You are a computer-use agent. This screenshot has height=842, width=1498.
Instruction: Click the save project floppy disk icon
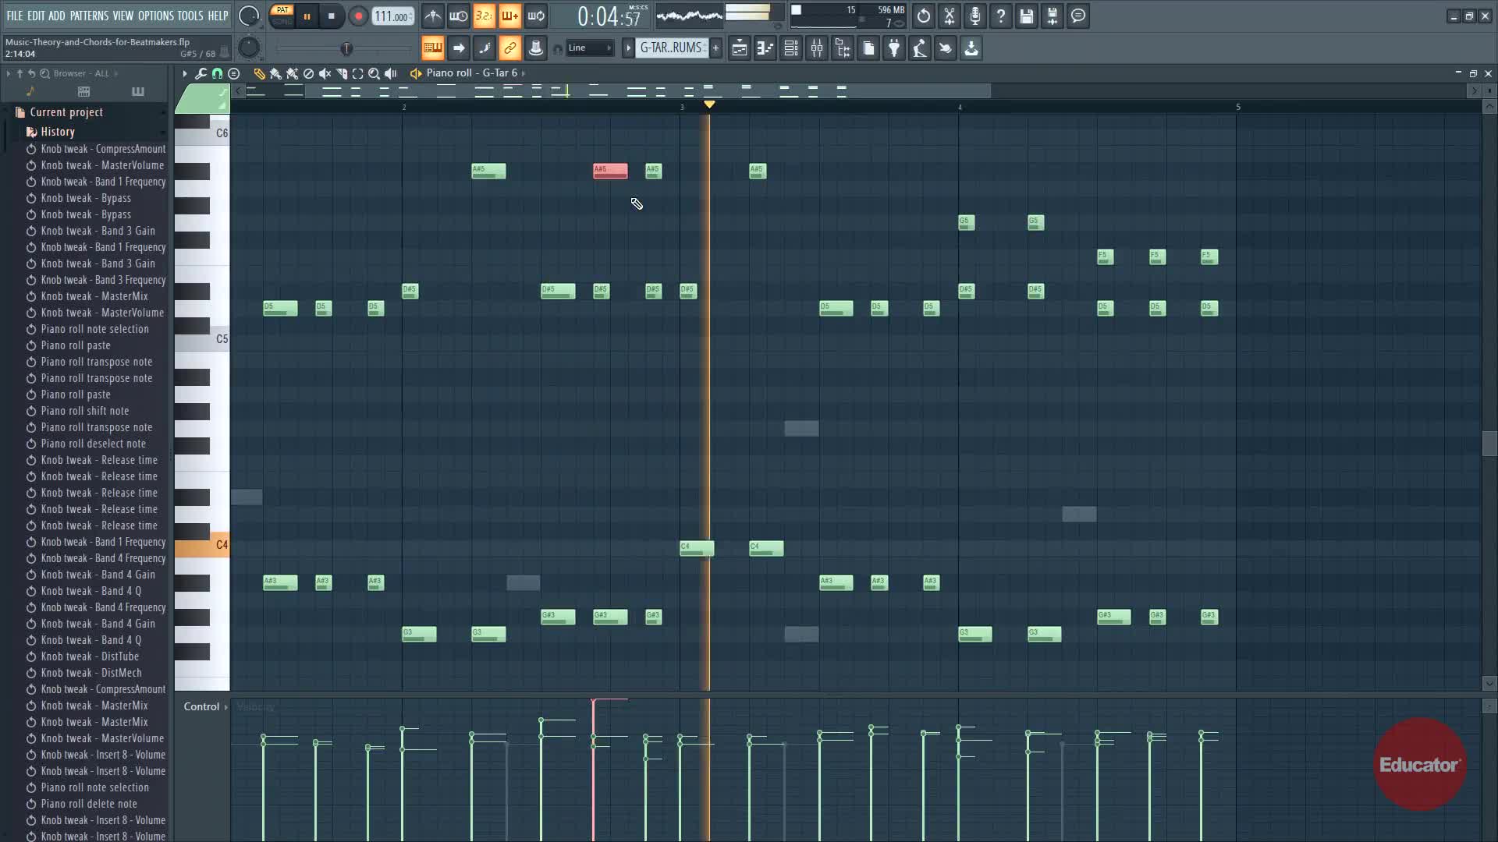click(x=1026, y=16)
